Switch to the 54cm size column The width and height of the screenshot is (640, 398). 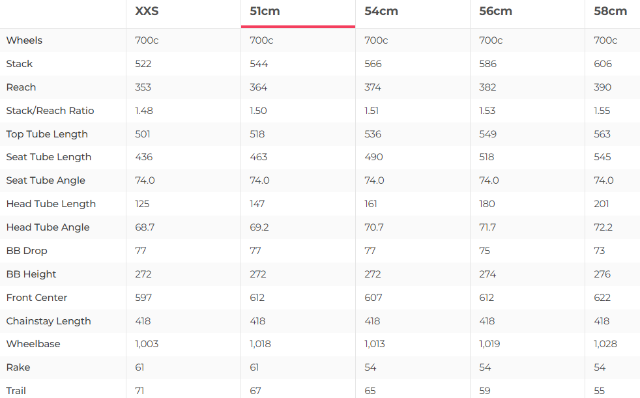pos(381,12)
